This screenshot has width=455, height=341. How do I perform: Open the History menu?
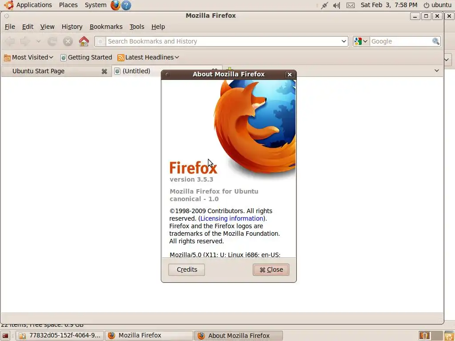pyautogui.click(x=72, y=27)
